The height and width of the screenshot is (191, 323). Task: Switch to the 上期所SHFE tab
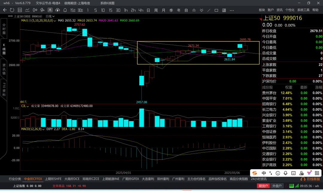[x=53, y=179]
